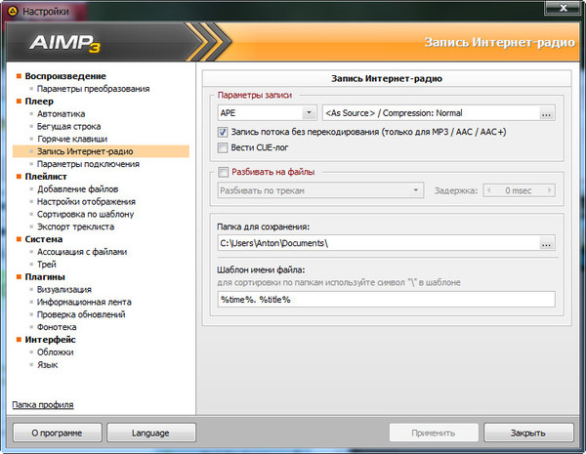Click the save folder path field

(x=379, y=243)
